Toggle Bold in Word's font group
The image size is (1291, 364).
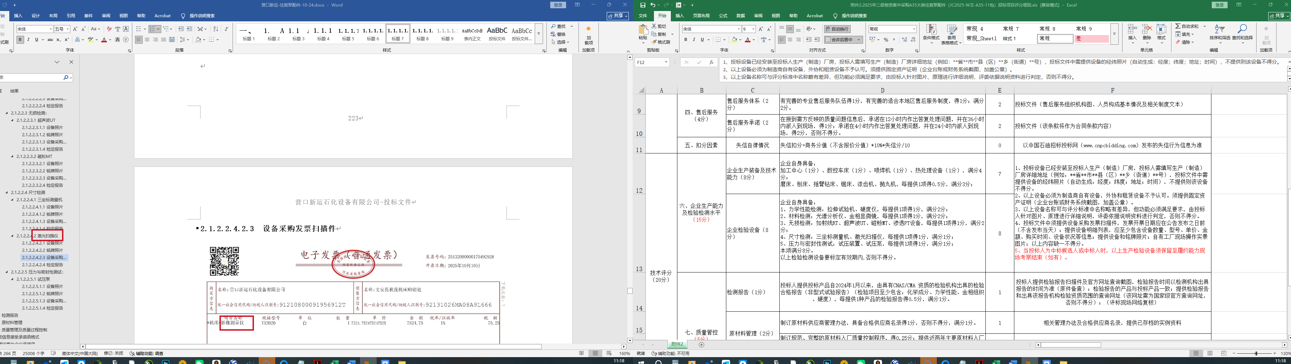(20, 40)
